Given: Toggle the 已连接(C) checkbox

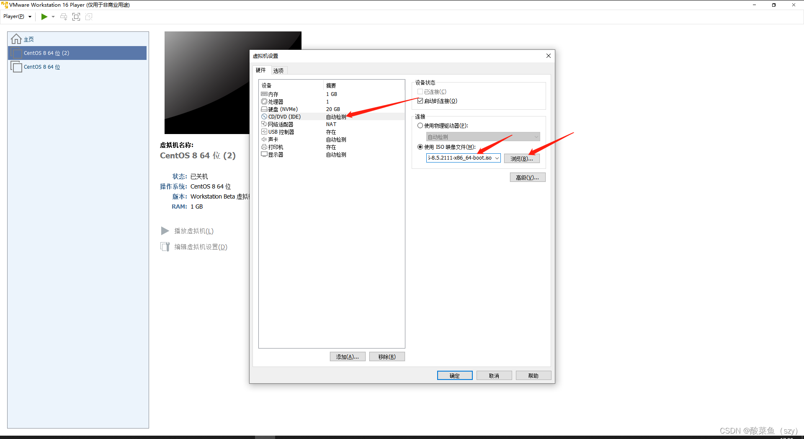Looking at the screenshot, I should (420, 92).
